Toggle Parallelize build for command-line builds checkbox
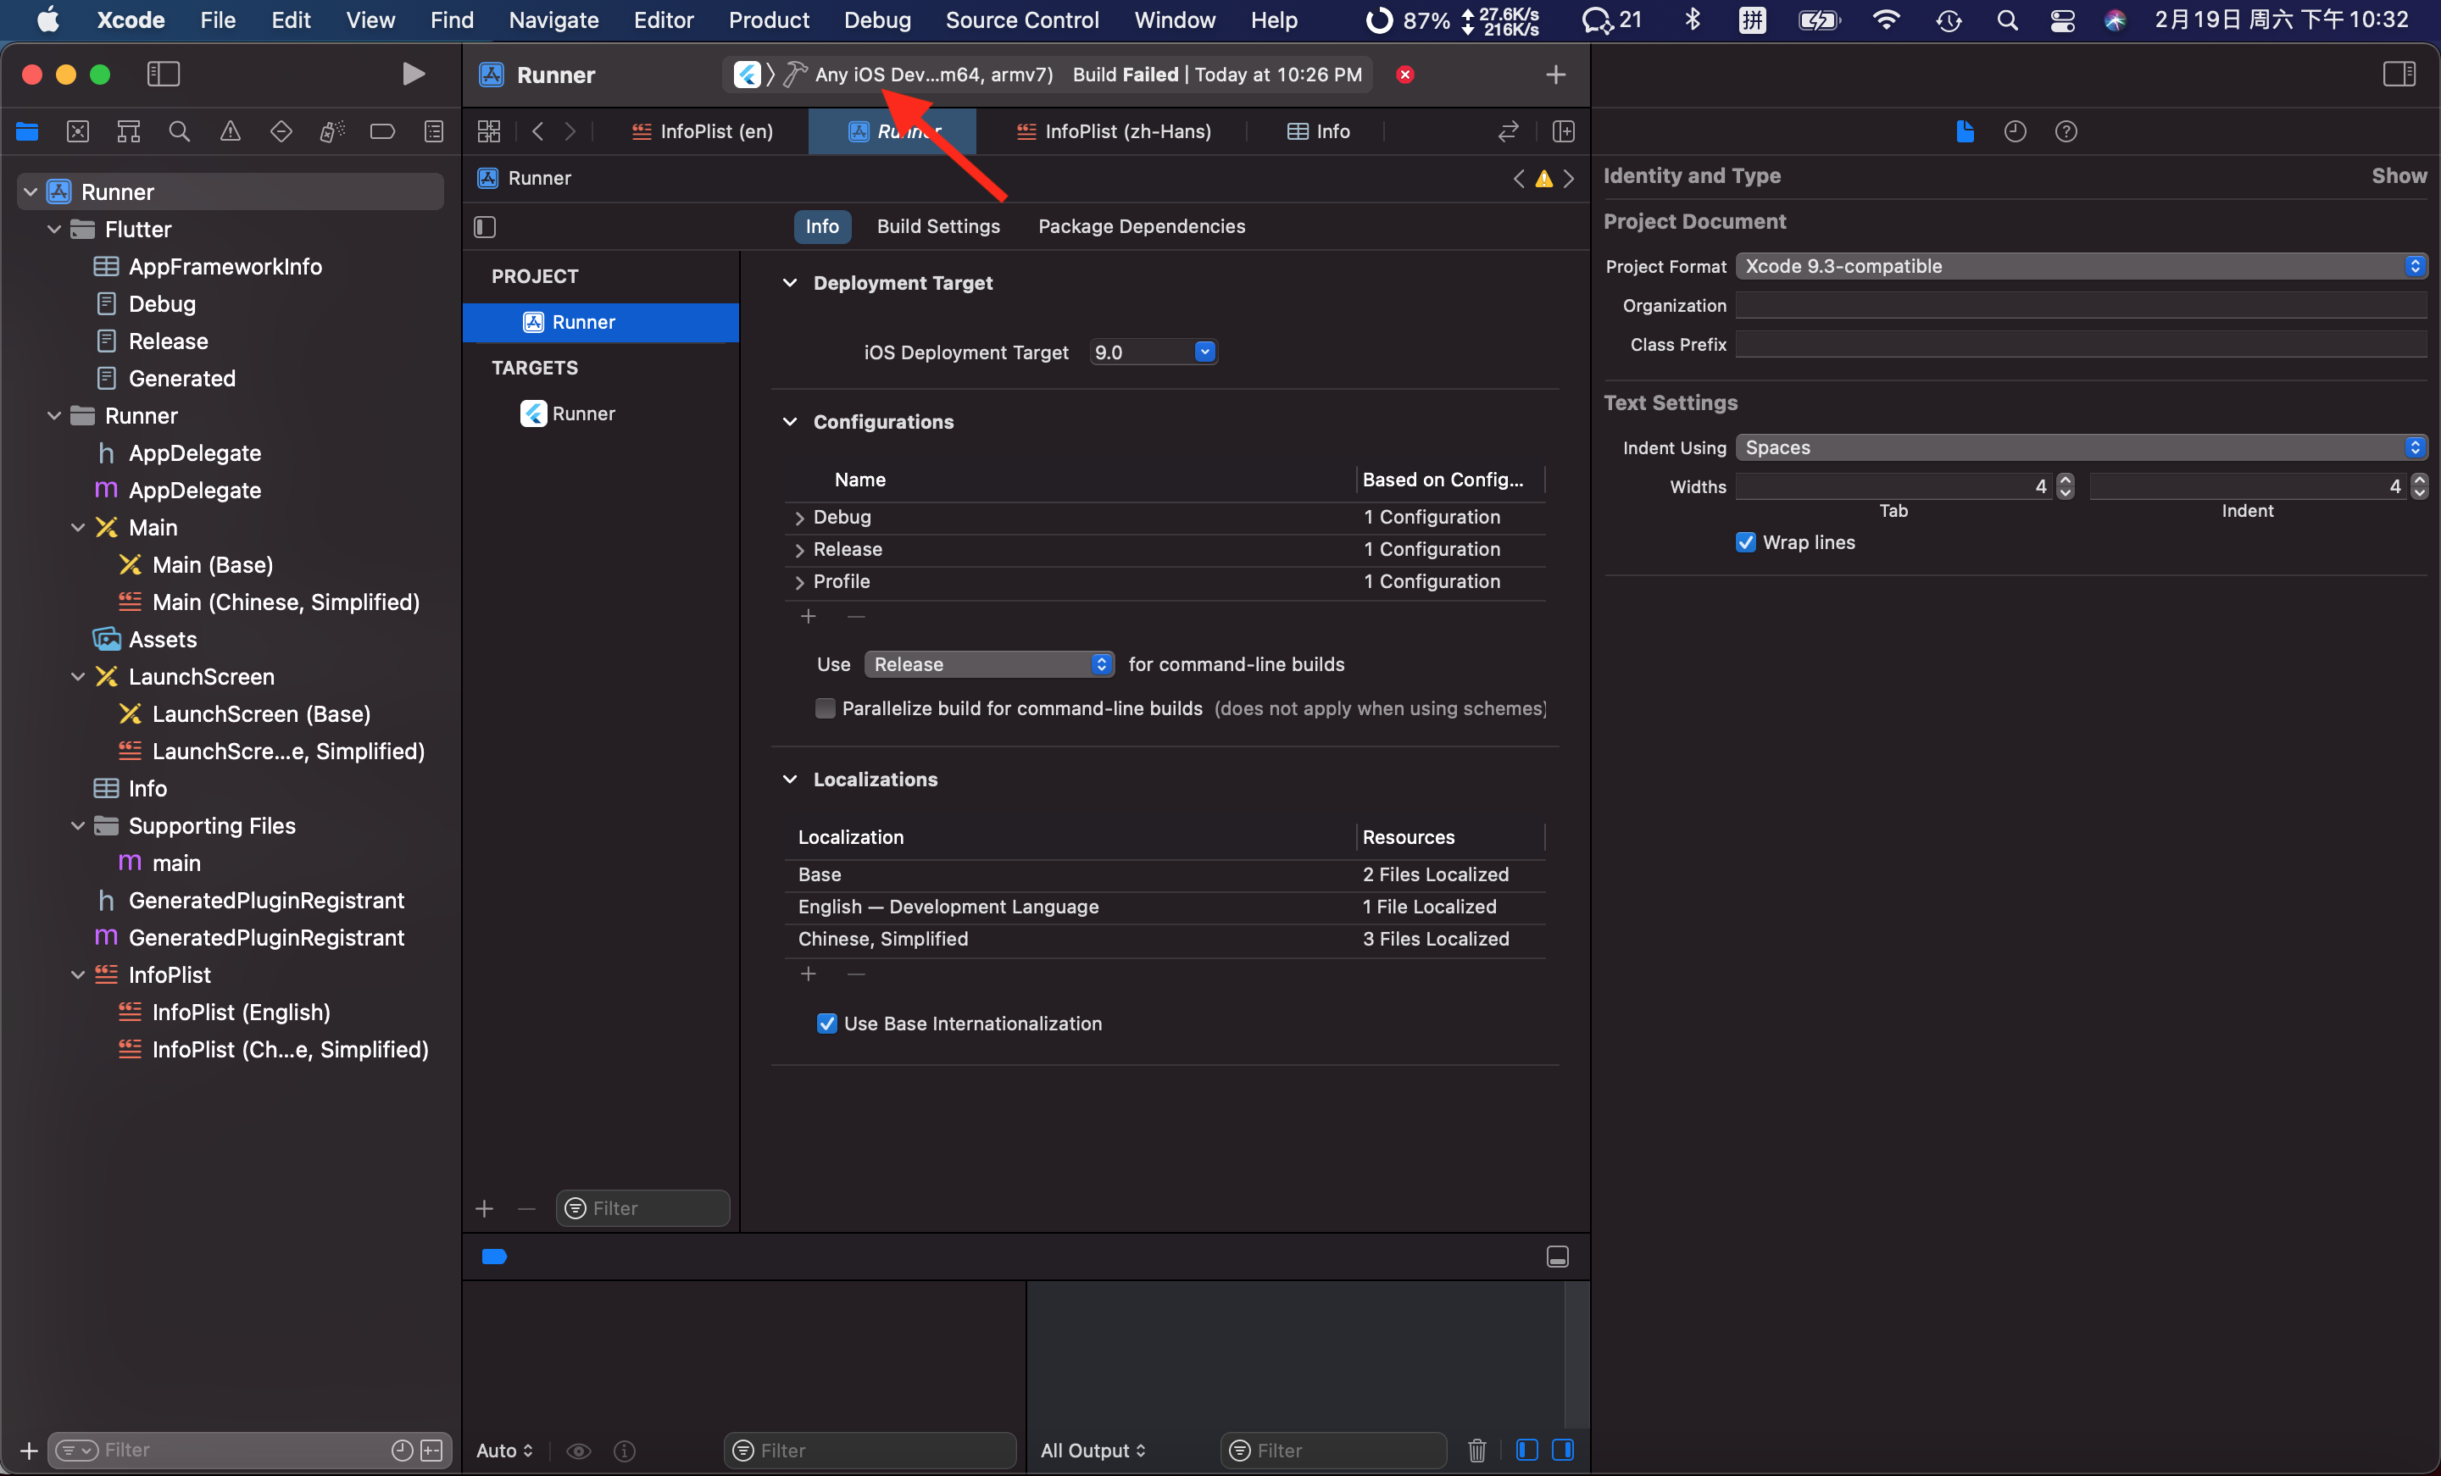2441x1476 pixels. click(824, 708)
